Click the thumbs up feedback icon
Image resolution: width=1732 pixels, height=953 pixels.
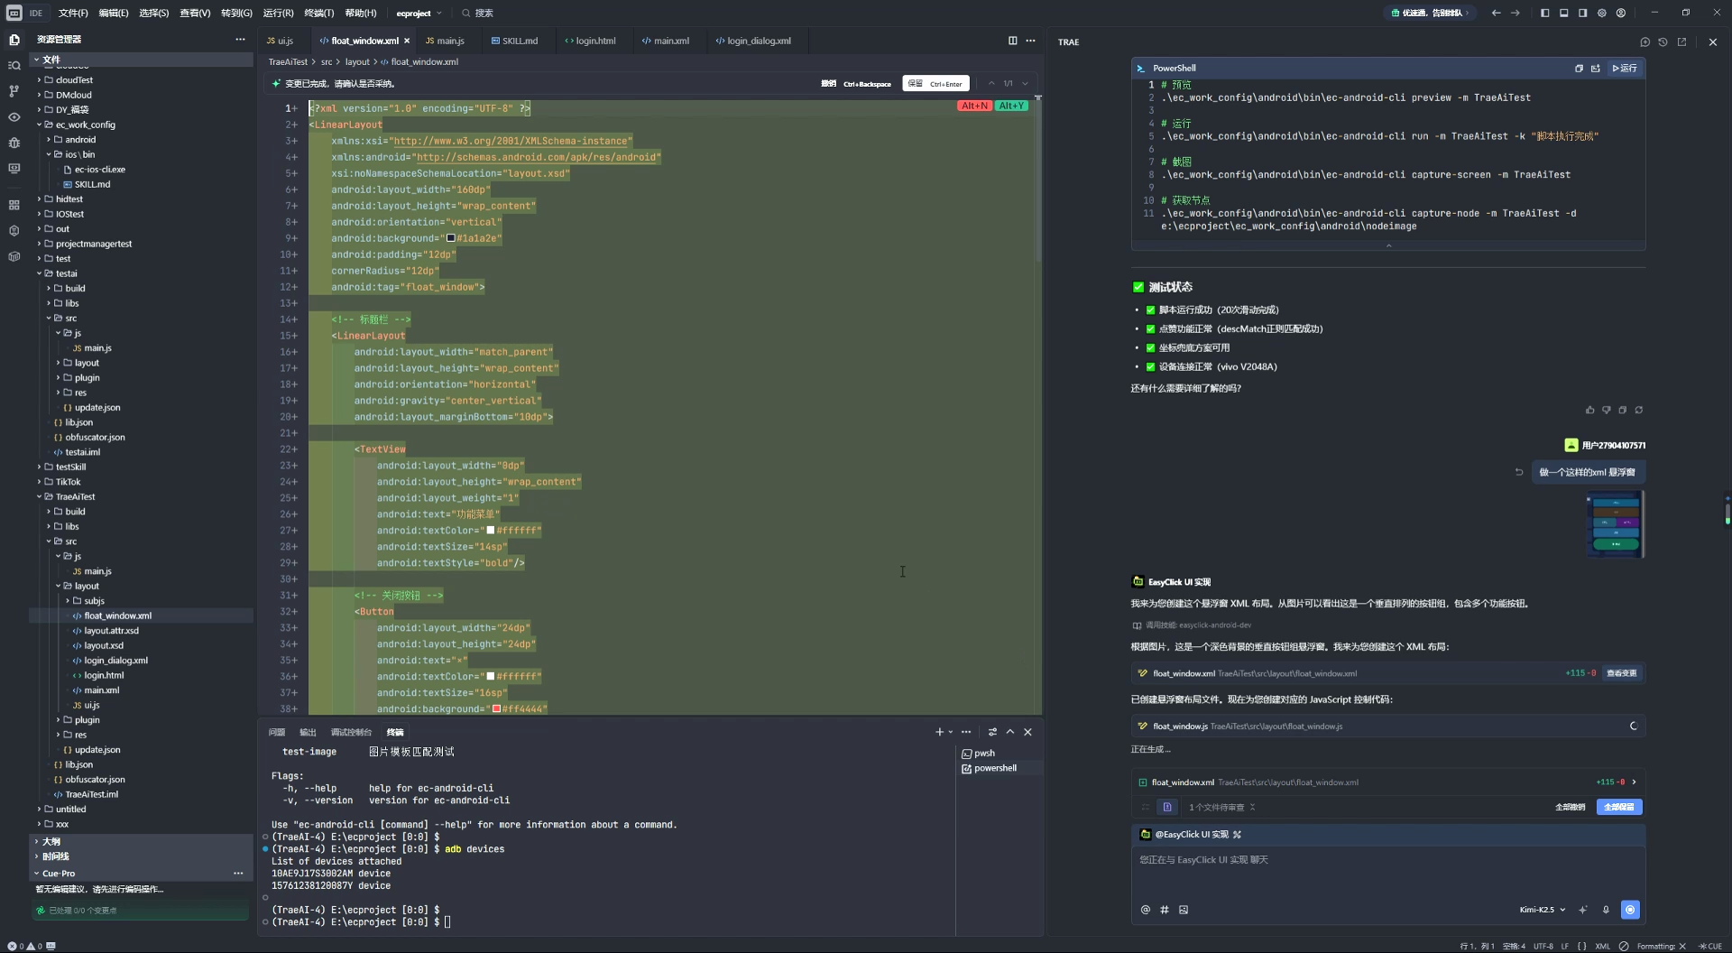click(x=1589, y=410)
